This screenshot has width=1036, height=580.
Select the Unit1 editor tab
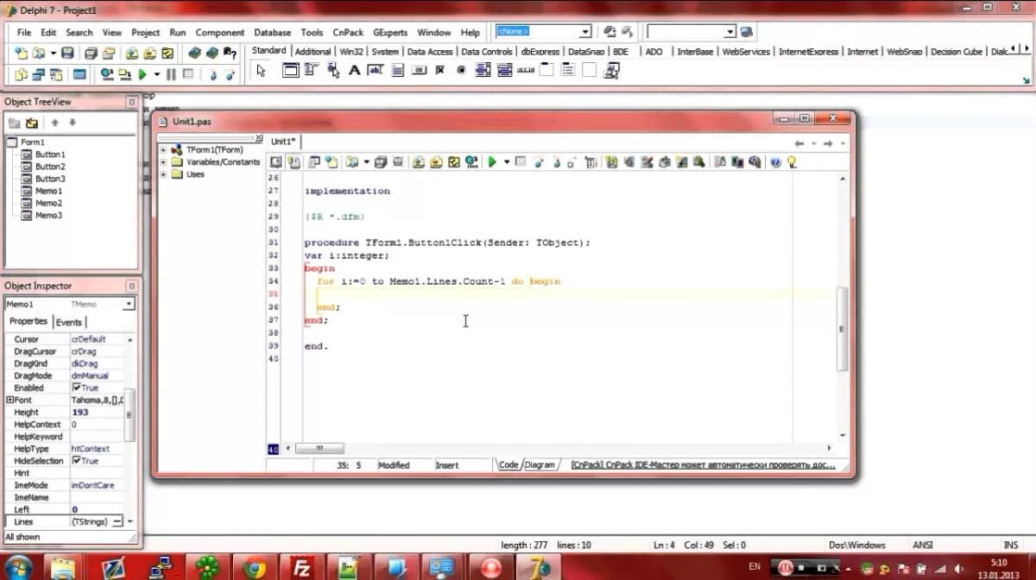[x=284, y=141]
